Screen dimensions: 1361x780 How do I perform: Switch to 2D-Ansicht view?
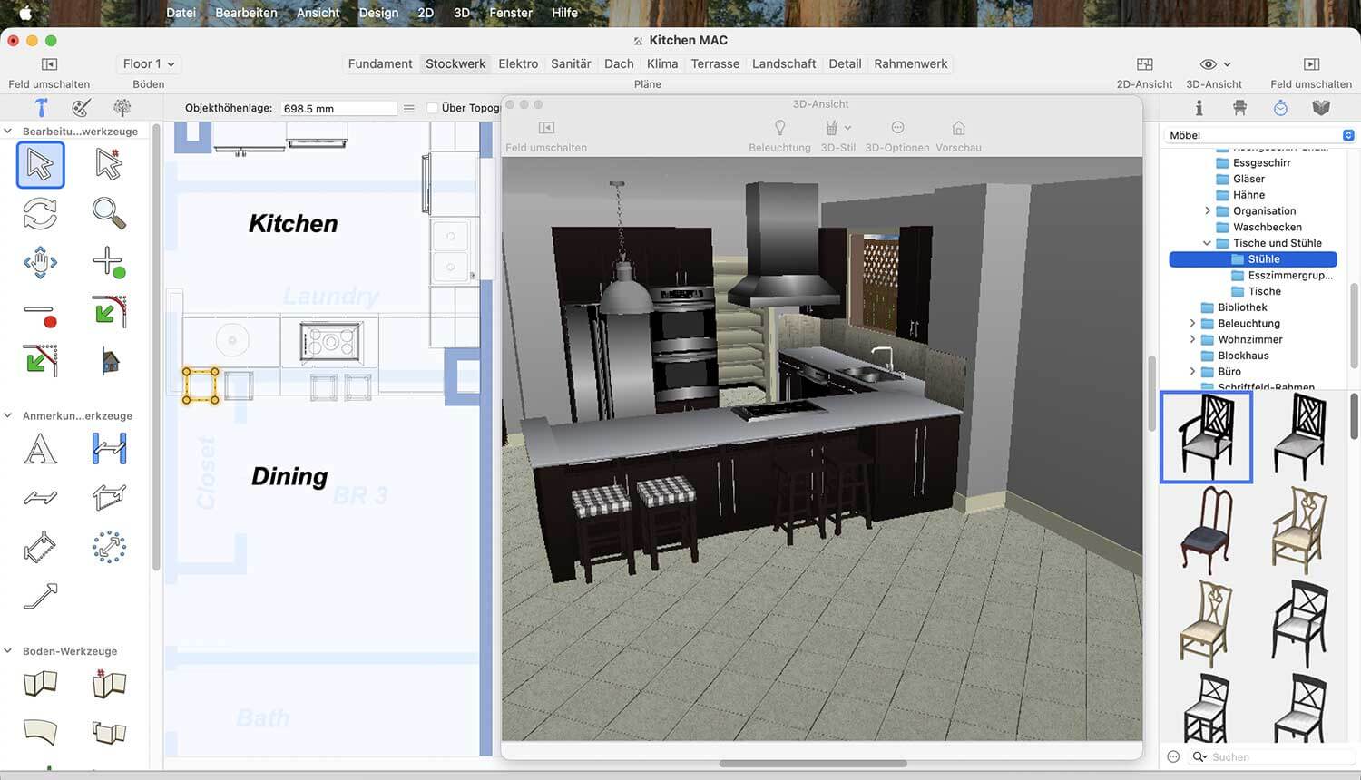1144,64
